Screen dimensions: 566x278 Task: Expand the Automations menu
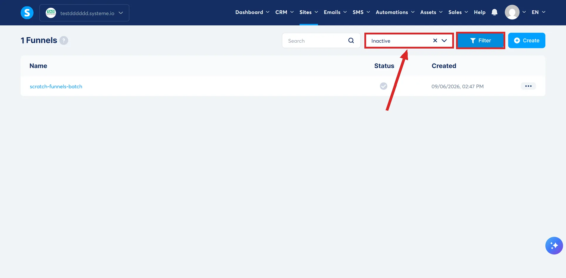(395, 12)
